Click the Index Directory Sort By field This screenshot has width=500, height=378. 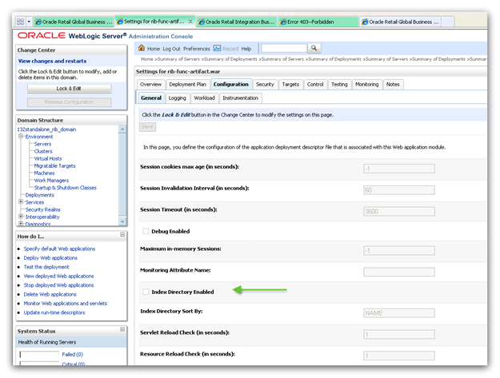399,313
